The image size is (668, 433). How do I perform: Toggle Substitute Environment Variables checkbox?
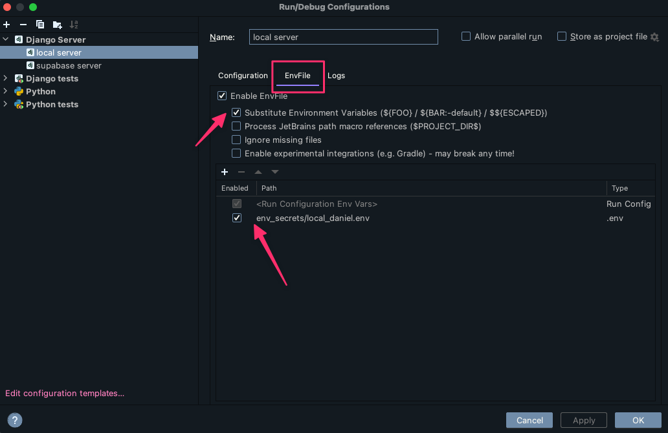click(x=236, y=113)
